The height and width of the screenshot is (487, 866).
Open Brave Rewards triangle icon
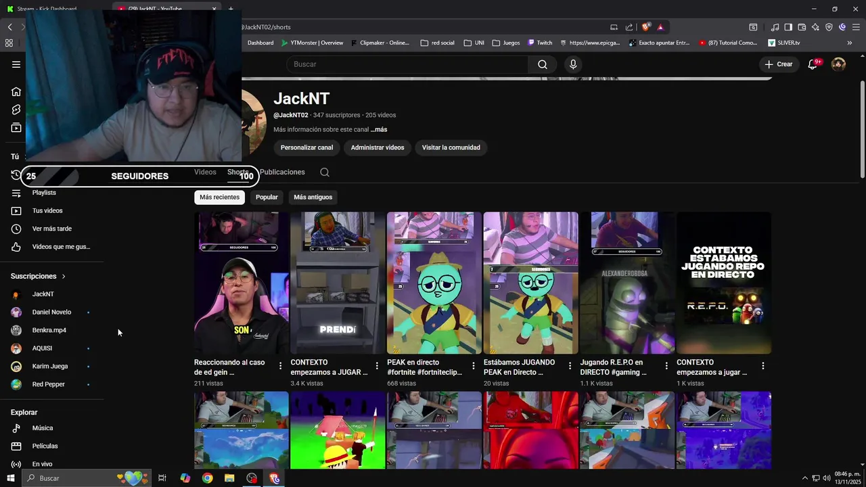click(660, 27)
